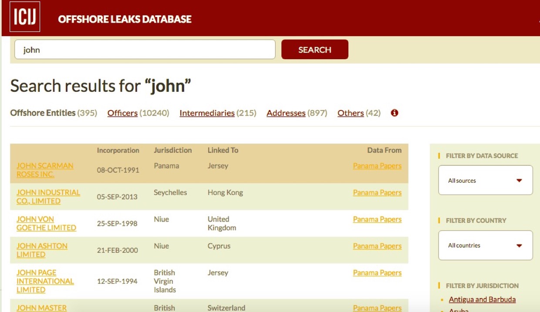Expand the All sources dropdown
This screenshot has width=540, height=312.
(x=486, y=180)
